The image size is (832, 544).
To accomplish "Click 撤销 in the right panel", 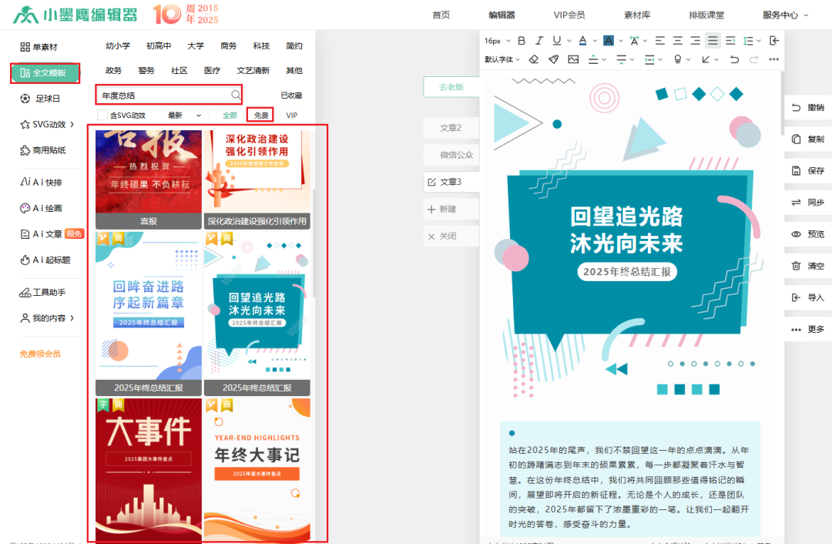I will tap(808, 107).
